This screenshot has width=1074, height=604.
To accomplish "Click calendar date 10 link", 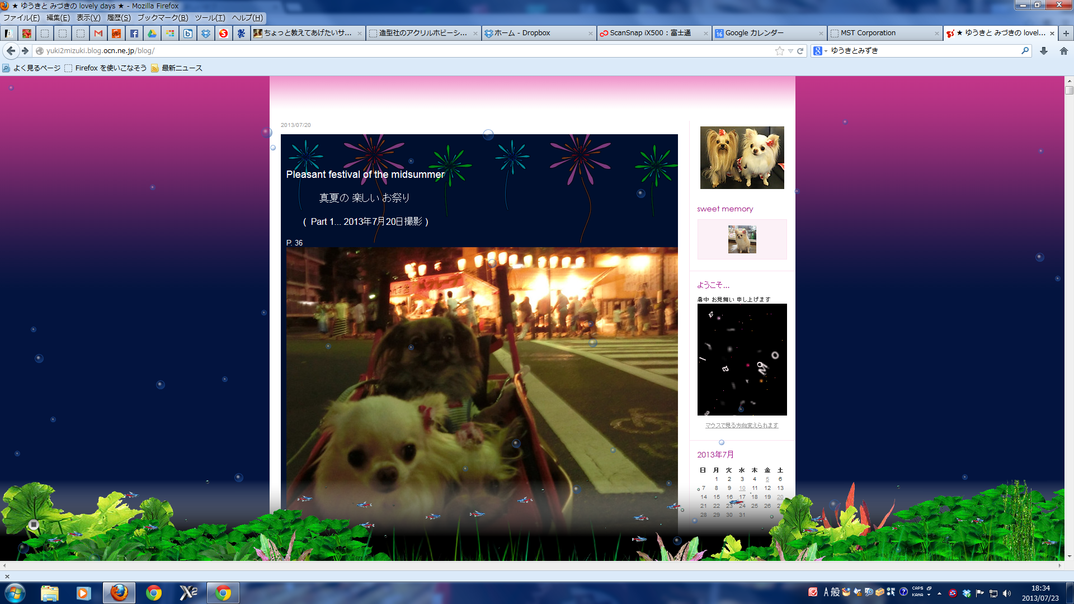I will click(742, 488).
